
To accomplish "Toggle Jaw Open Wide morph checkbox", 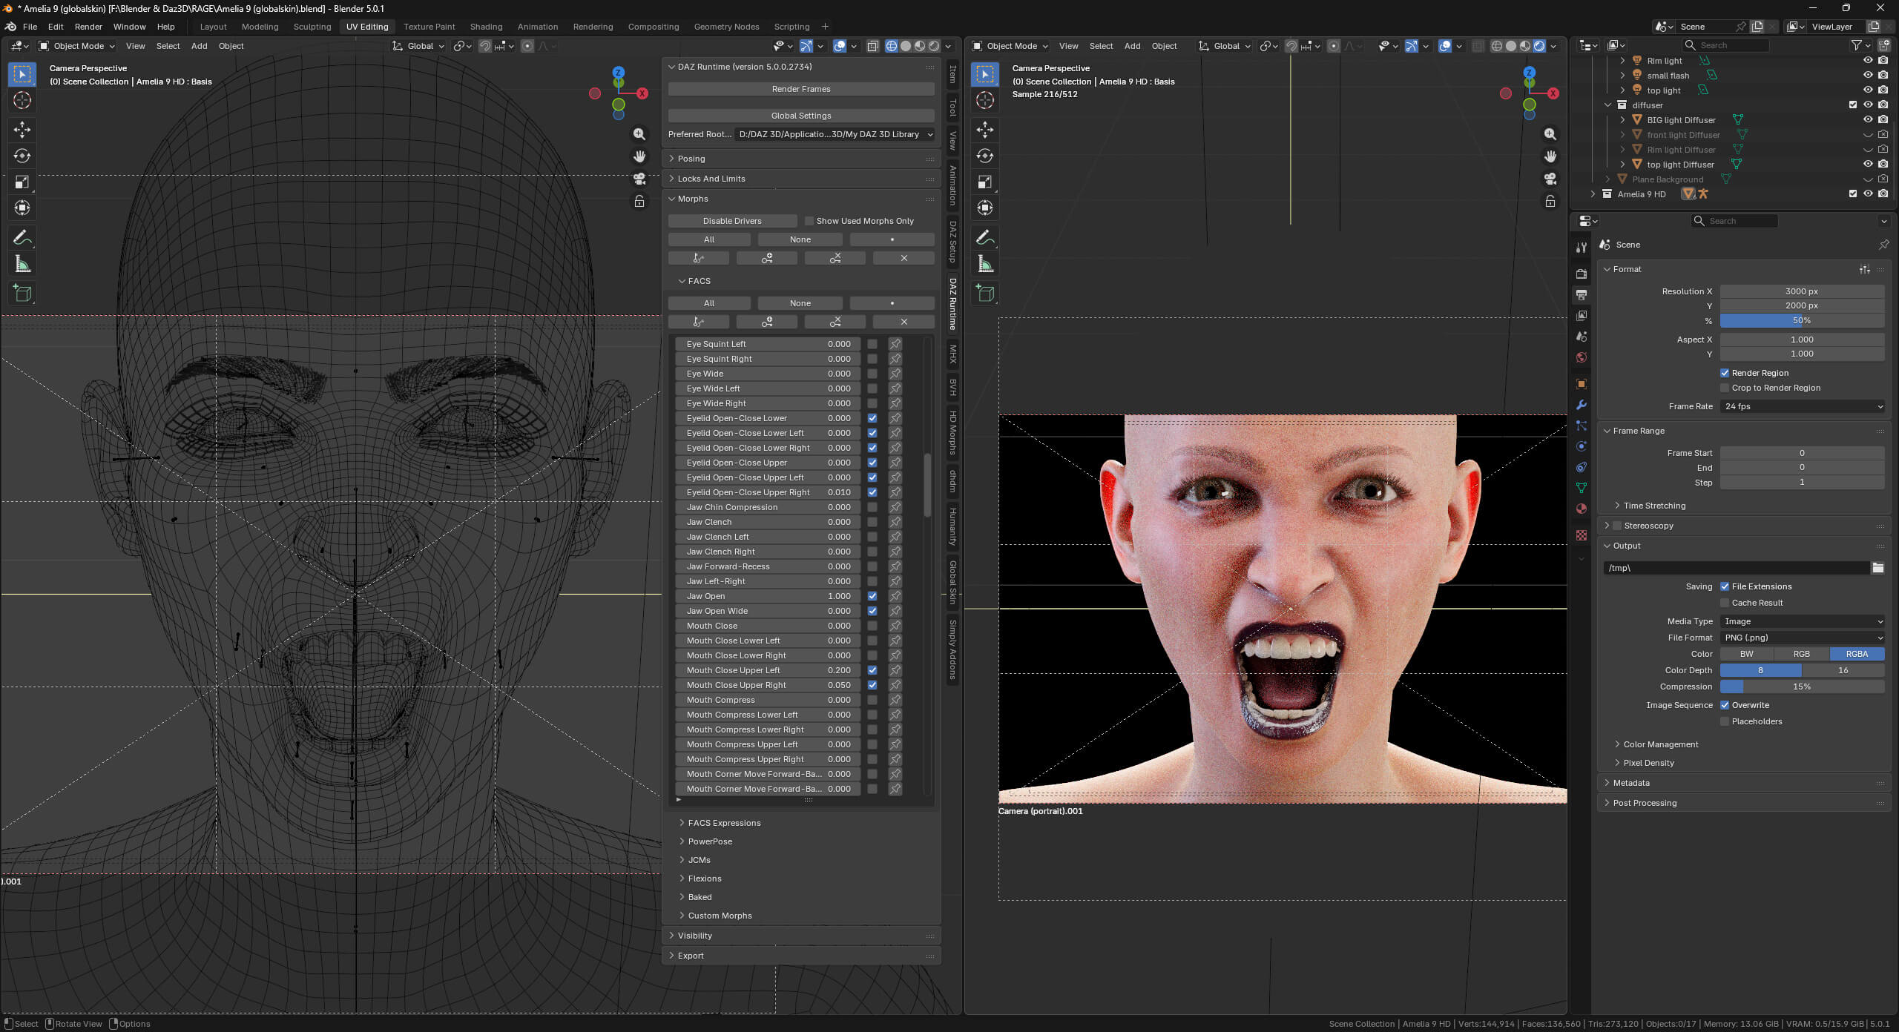I will [872, 611].
